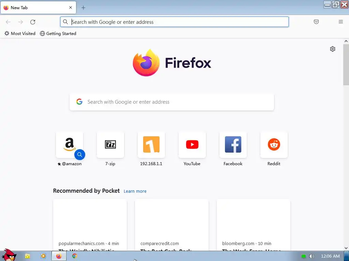349x261 pixels.
Task: Click the Forward navigation arrow
Action: click(20, 22)
